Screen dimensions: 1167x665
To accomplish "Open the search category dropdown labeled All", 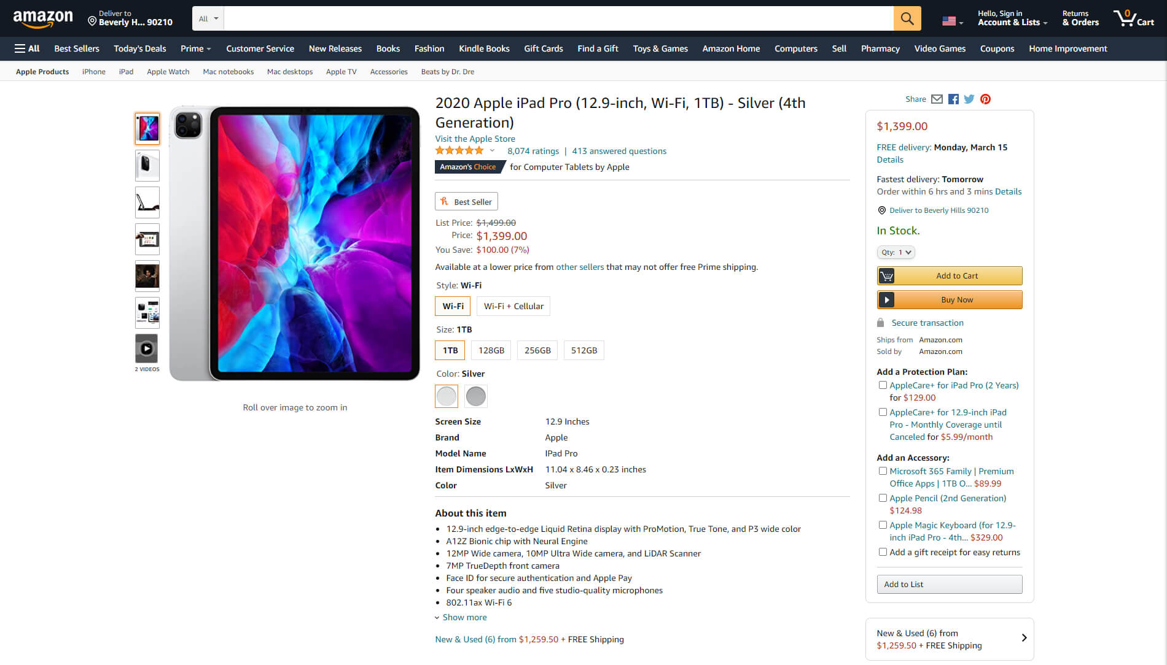I will (x=207, y=18).
